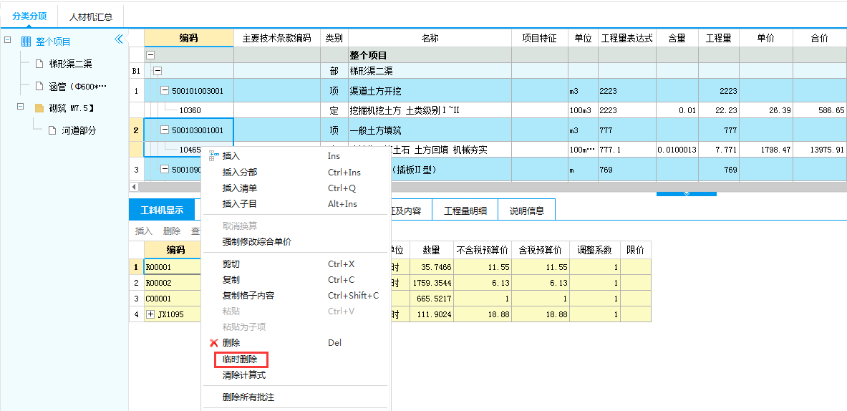Screen dimensions: 847x411
Task: Click the folder icon beside 砌筑 M7.5
Action: (x=40, y=108)
